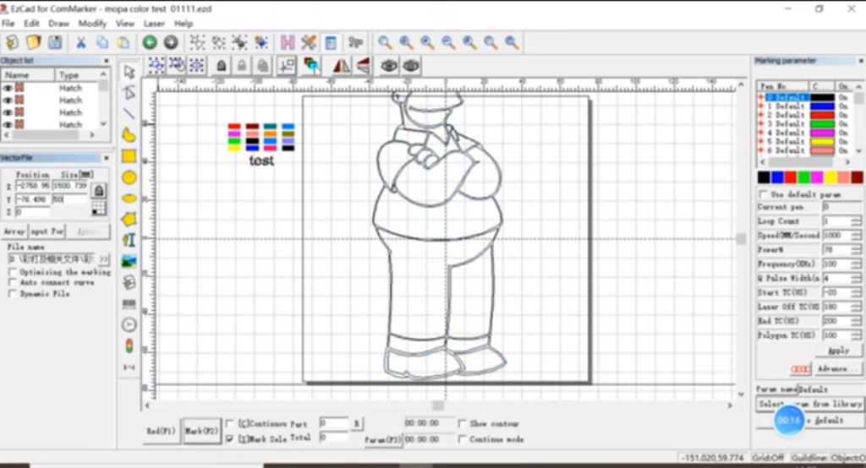Viewport: 866px width, 468px height.
Task: Click the zoom magnifier icon
Action: click(386, 42)
